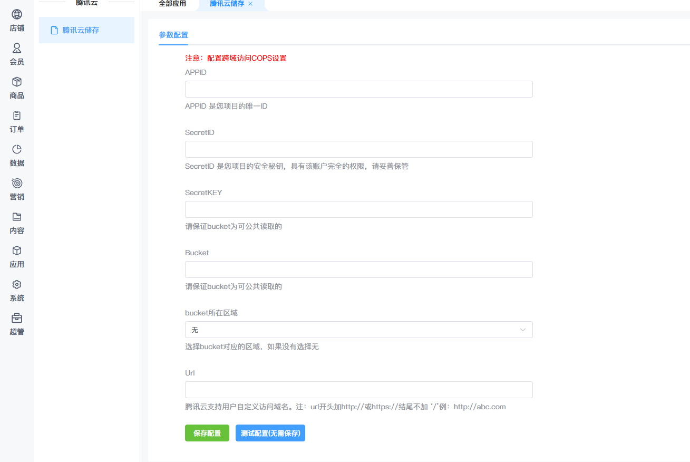Viewport: 690px width, 462px height.
Task: Focus the SecretKEY input field
Action: 358,209
